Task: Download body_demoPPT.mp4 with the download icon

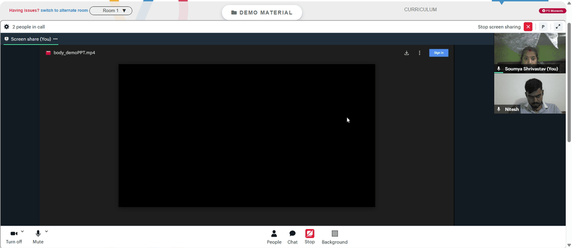Action: tap(406, 53)
